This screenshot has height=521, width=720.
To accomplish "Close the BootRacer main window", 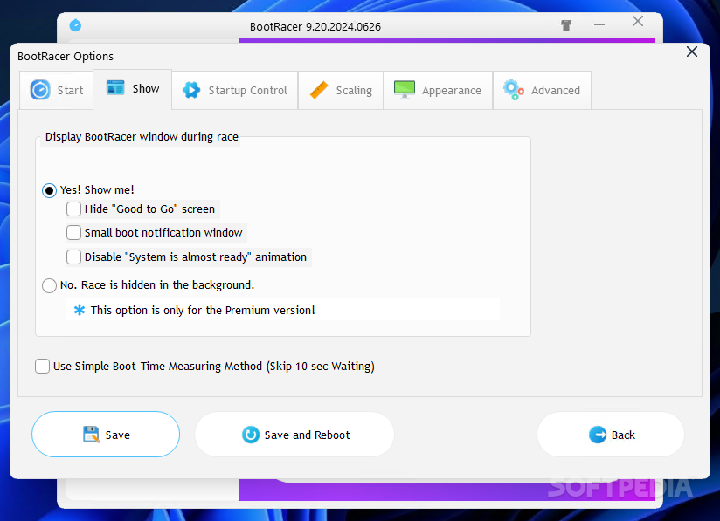I will click(x=637, y=21).
